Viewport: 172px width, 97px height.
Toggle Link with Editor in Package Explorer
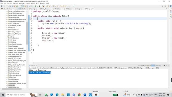tap(20, 9)
